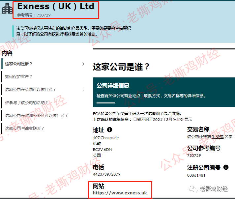Click the 1 交易 trading names link
The image size is (235, 199).
(x=218, y=137)
